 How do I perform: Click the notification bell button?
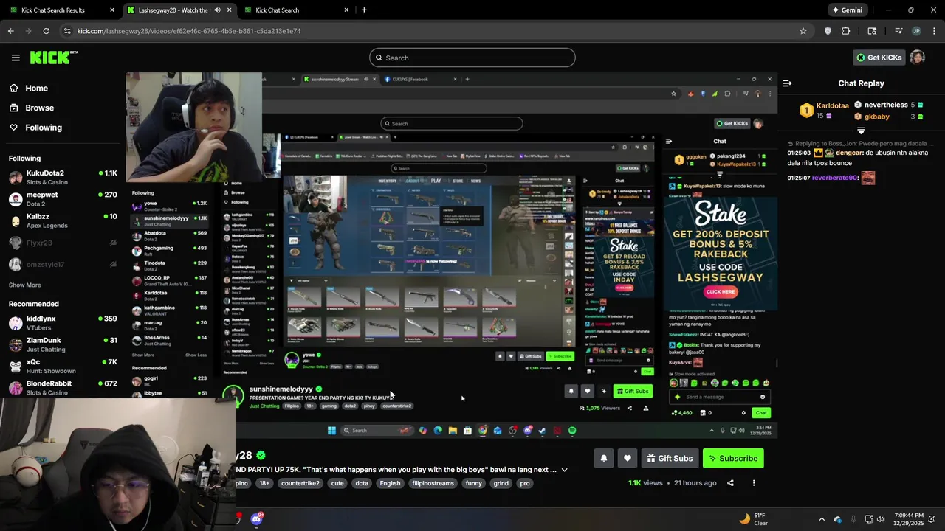click(x=603, y=458)
